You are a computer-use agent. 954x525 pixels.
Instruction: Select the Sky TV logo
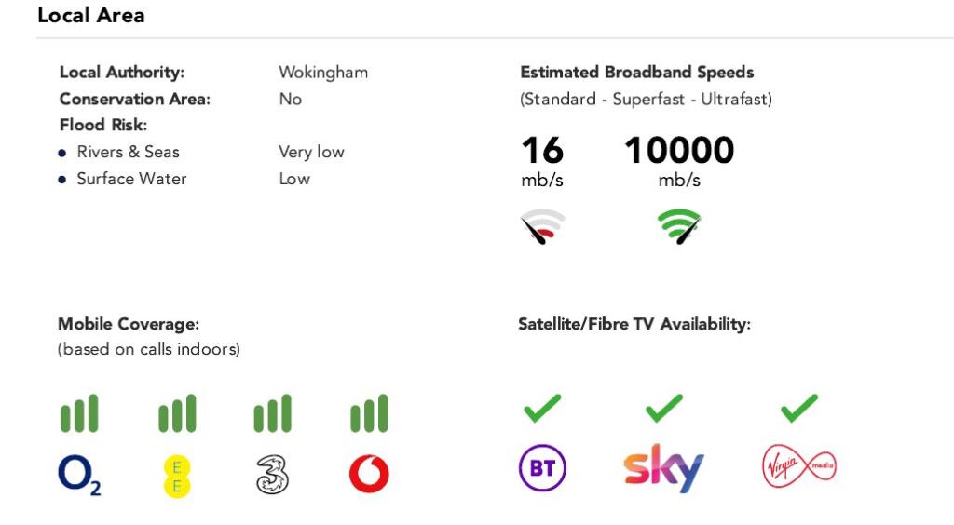pos(663,467)
